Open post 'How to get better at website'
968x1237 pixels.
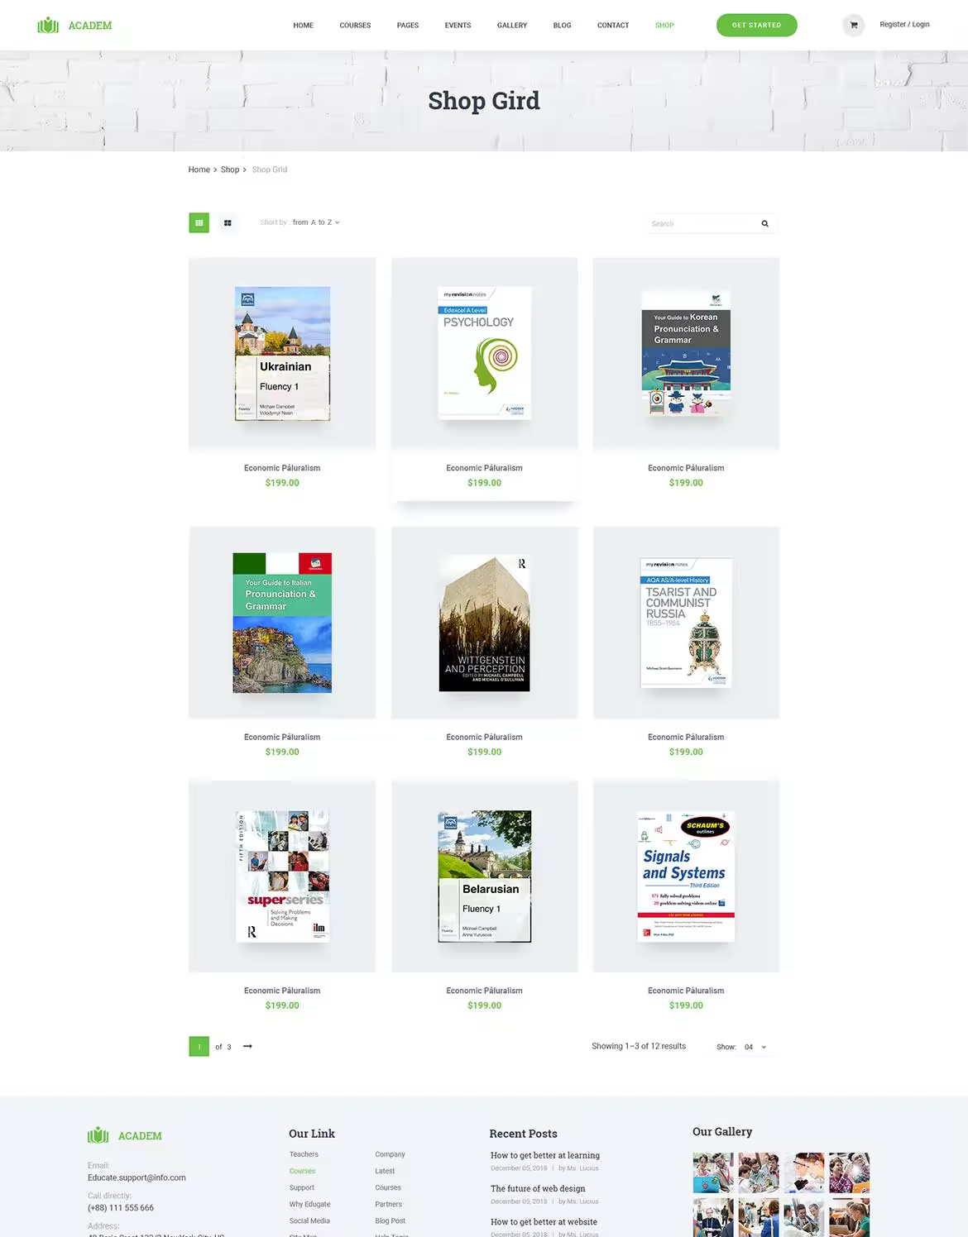coord(544,1221)
